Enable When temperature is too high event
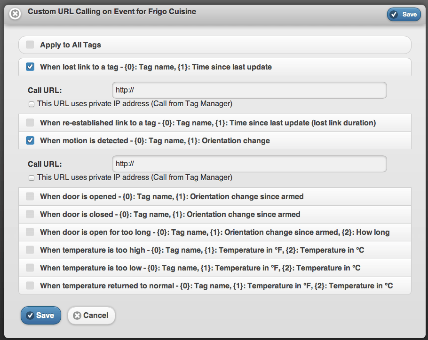The height and width of the screenshot is (340, 428). [30, 250]
